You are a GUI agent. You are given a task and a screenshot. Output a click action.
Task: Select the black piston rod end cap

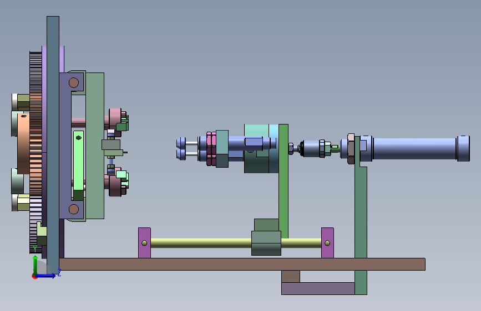click(302, 148)
